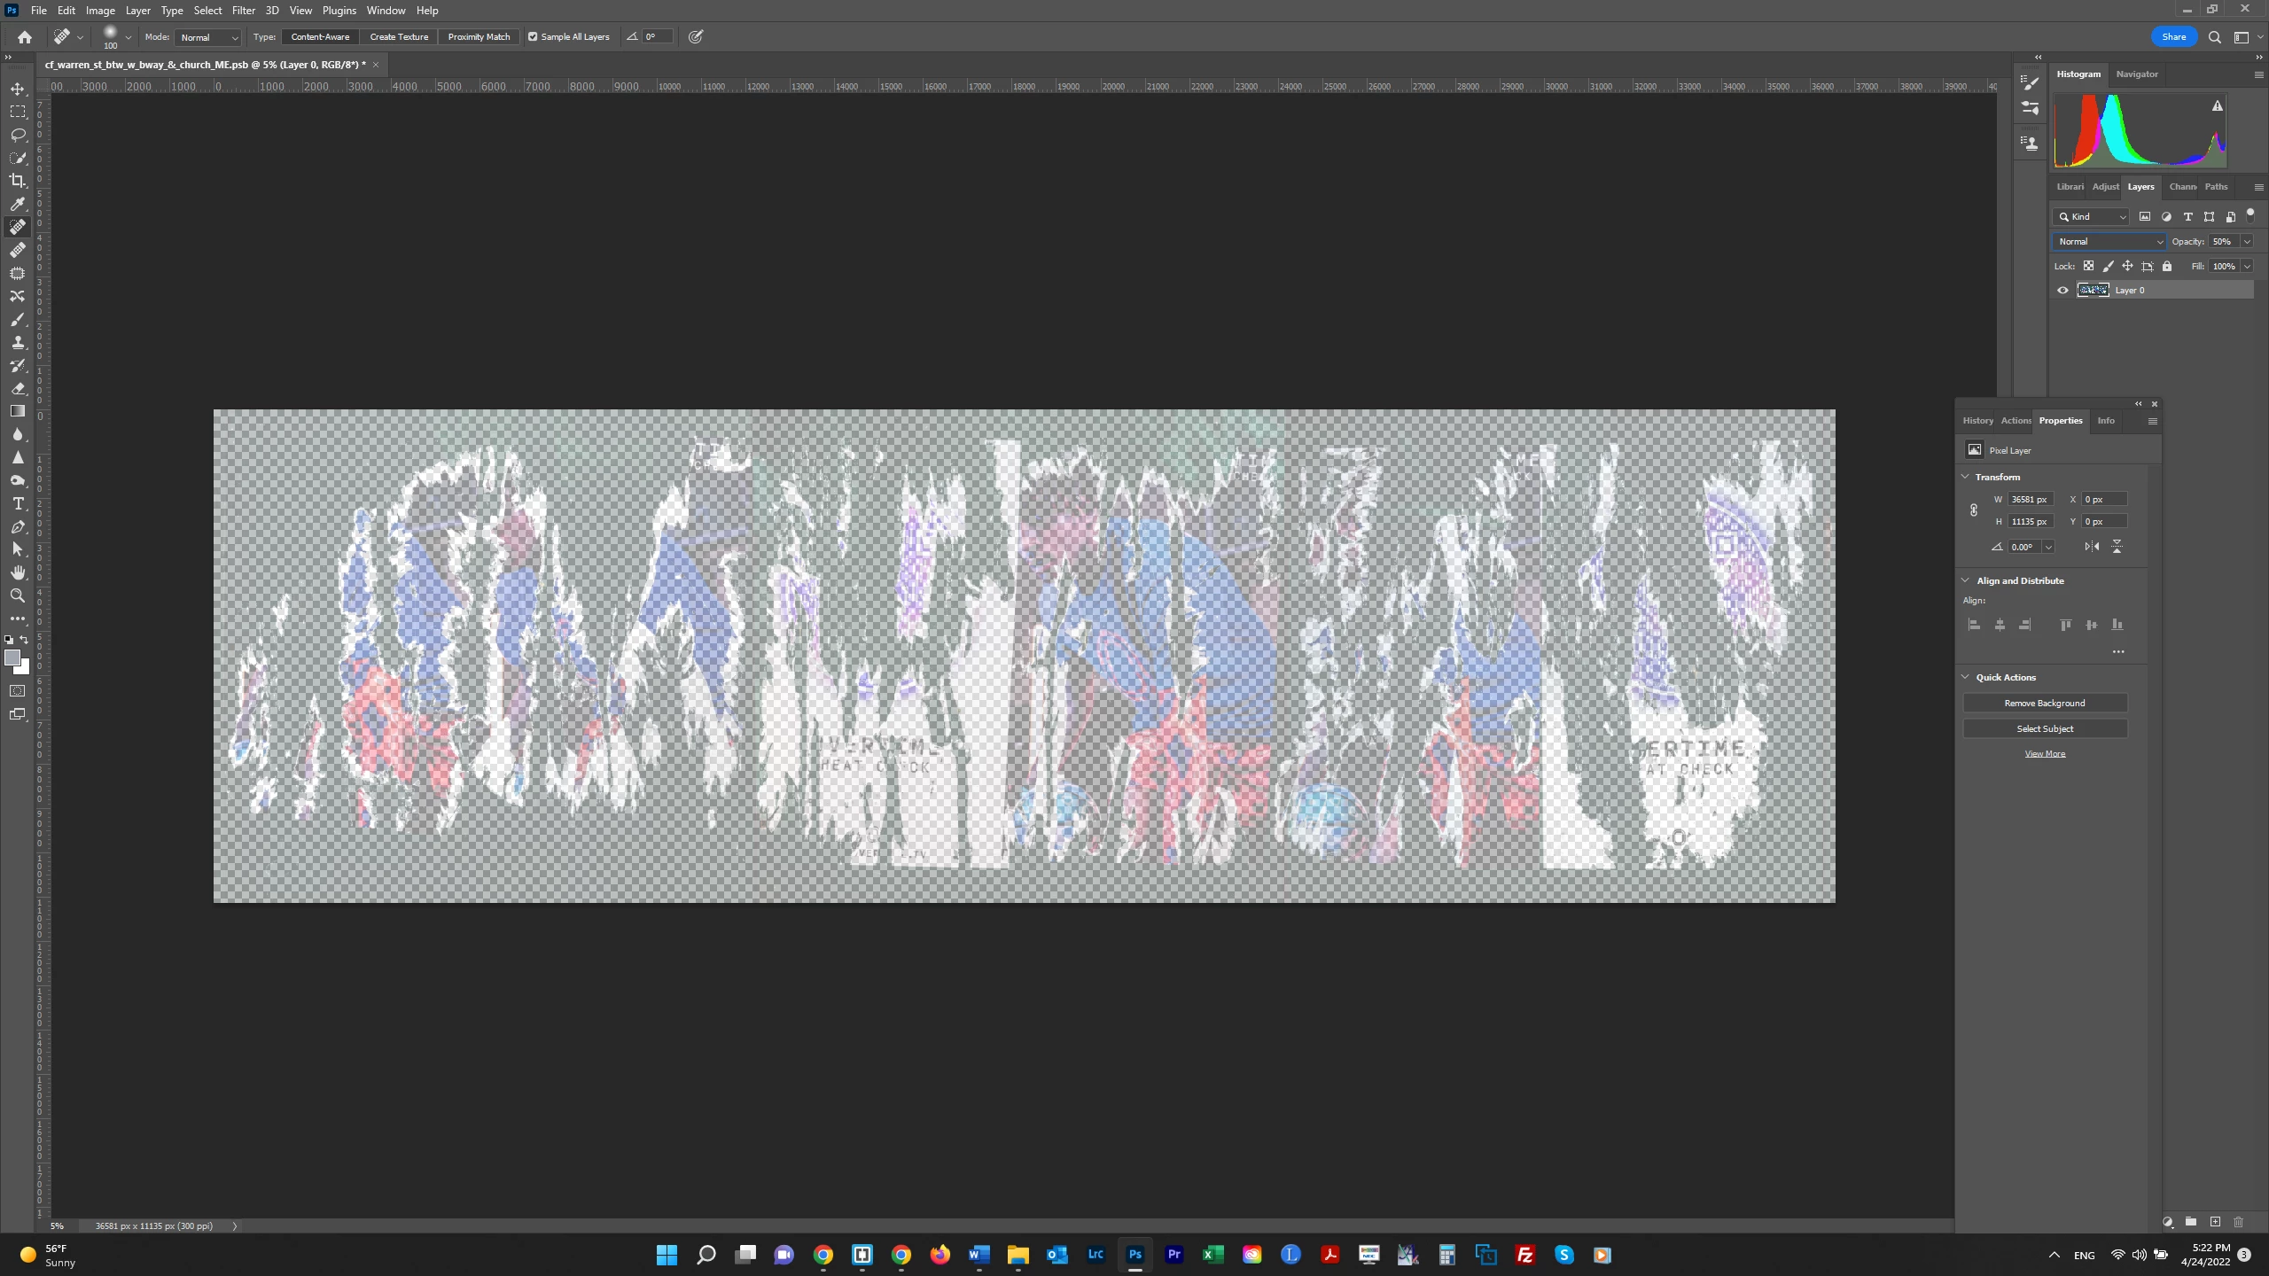Screen dimensions: 2269x1276
Task: Select the Crop tool
Action: click(18, 181)
